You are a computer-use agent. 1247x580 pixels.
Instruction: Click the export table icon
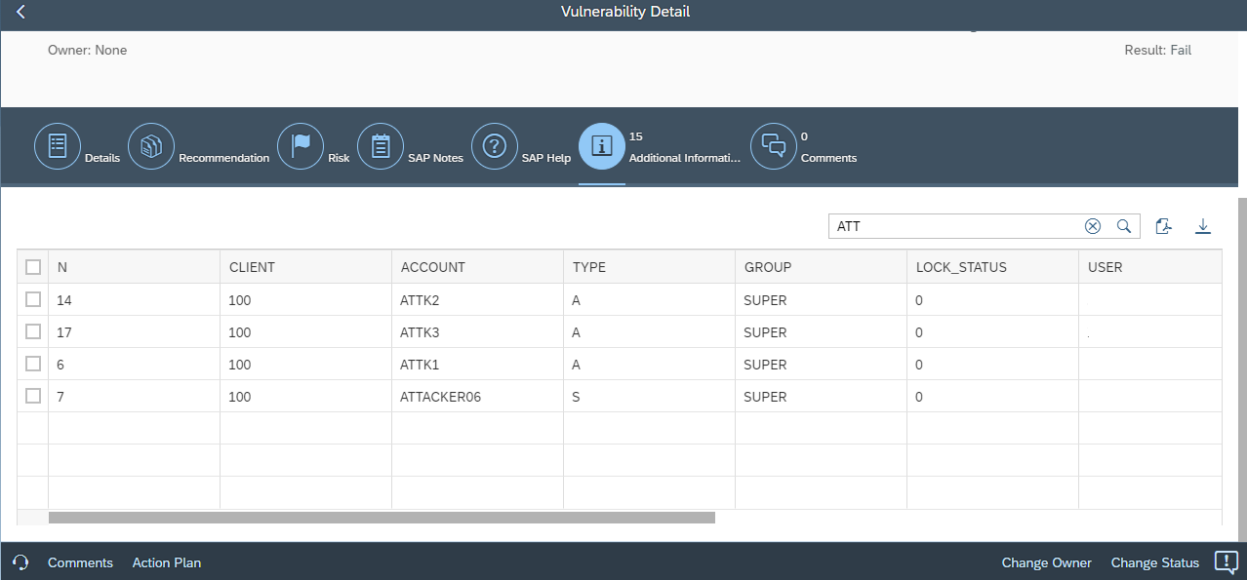[1163, 226]
